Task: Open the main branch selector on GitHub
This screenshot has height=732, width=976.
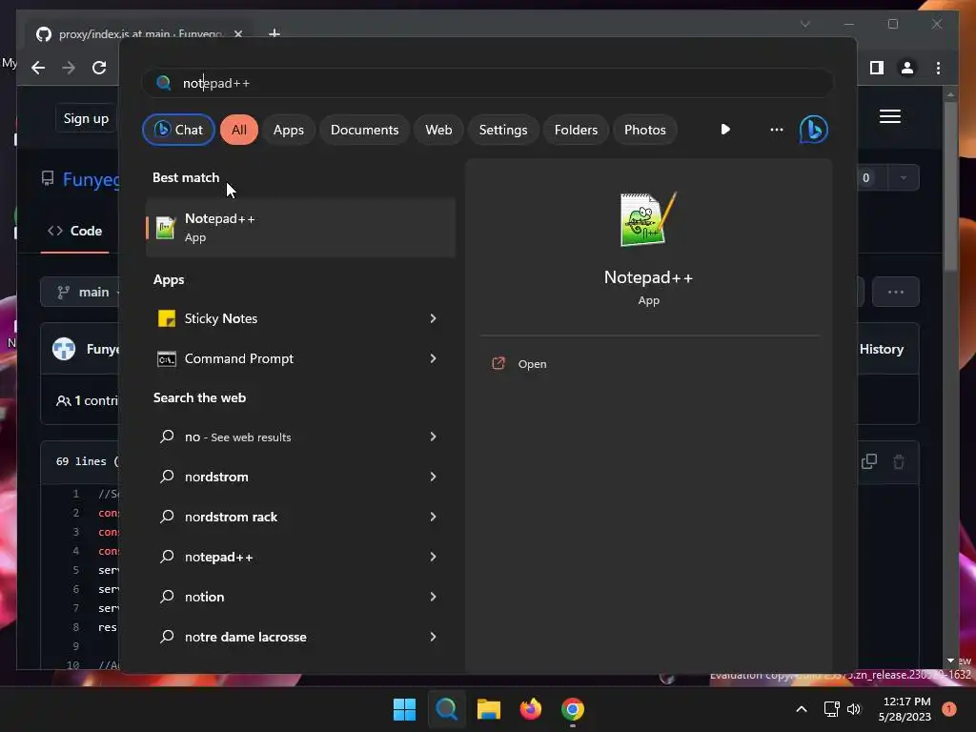Action: (80, 292)
